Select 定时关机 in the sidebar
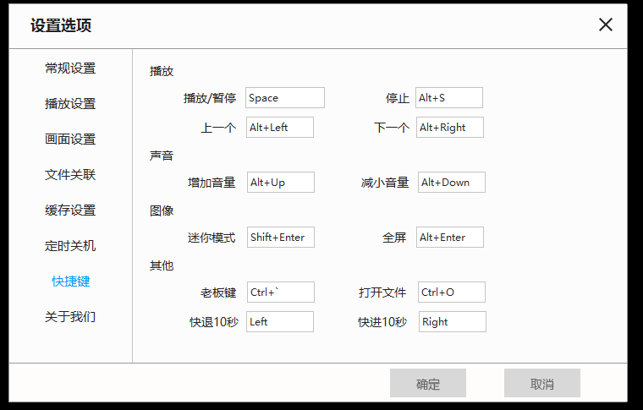This screenshot has height=410, width=643. coord(70,246)
